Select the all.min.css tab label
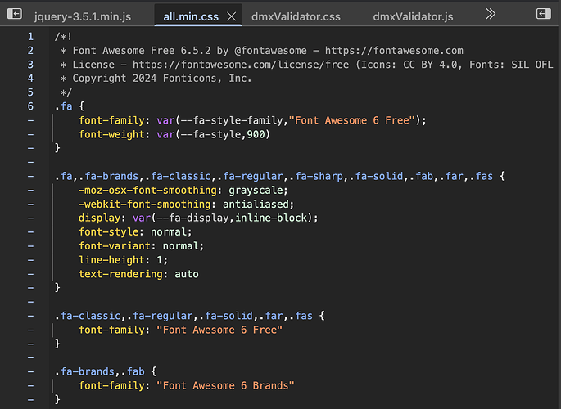 (192, 16)
